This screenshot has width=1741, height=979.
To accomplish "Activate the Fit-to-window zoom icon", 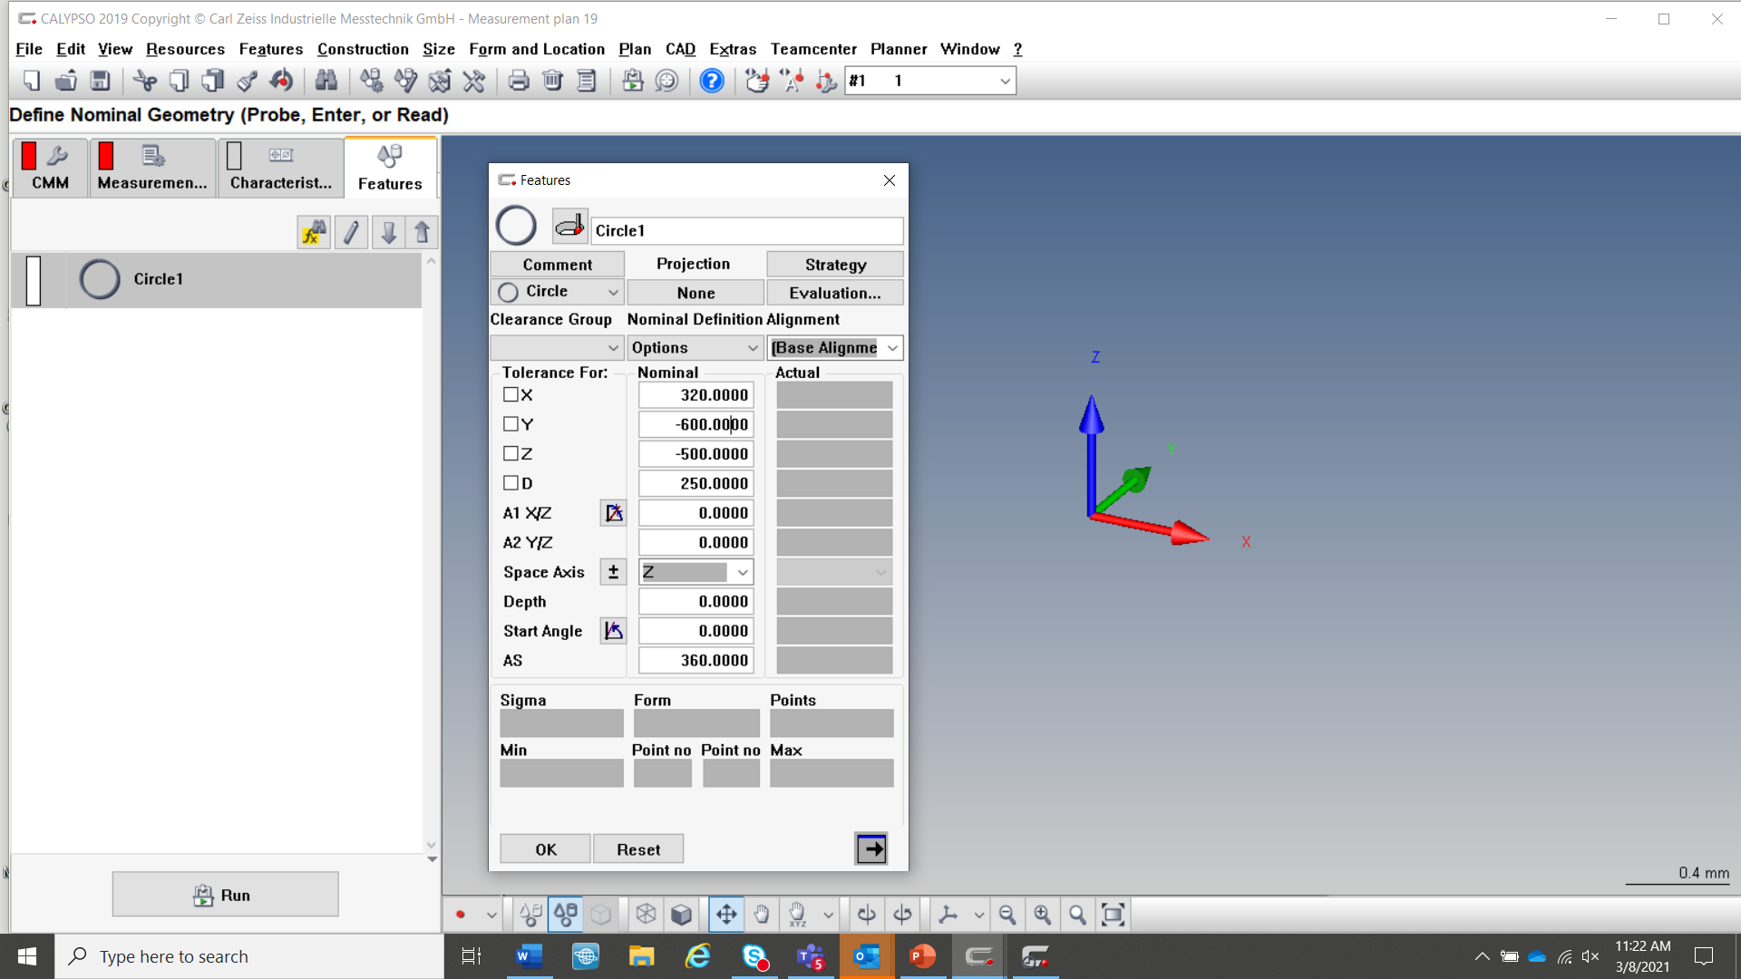I will point(1113,914).
